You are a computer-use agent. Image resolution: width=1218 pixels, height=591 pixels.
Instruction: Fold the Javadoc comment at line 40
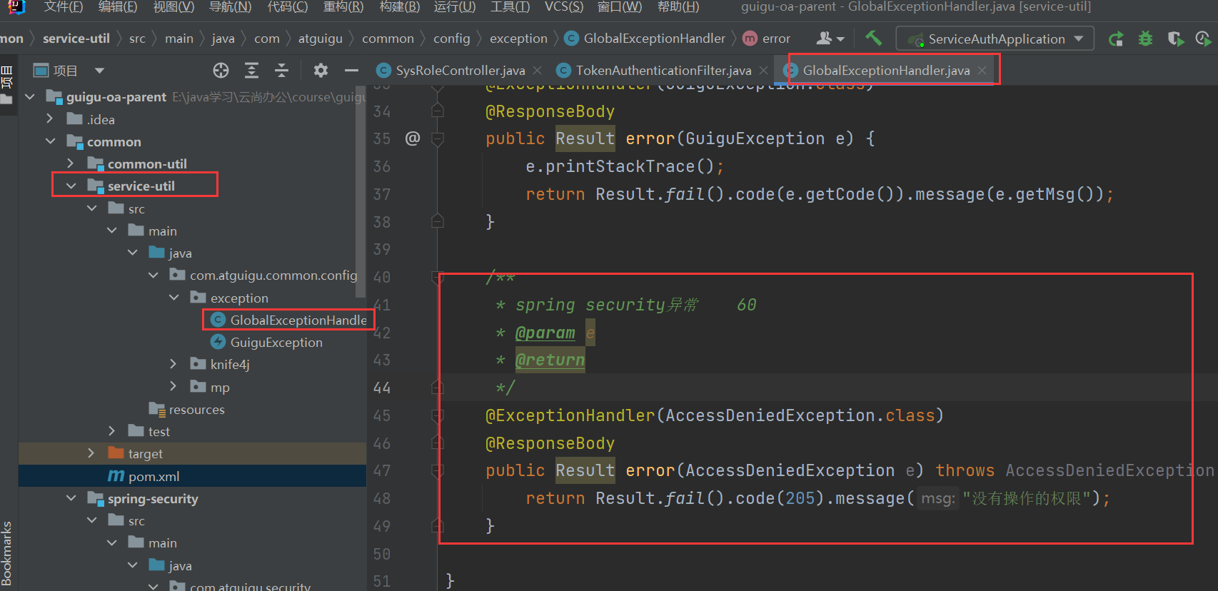438,277
